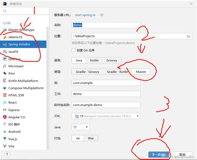Select Micronaut text in generator list
The image size is (197, 160).
(16, 66)
